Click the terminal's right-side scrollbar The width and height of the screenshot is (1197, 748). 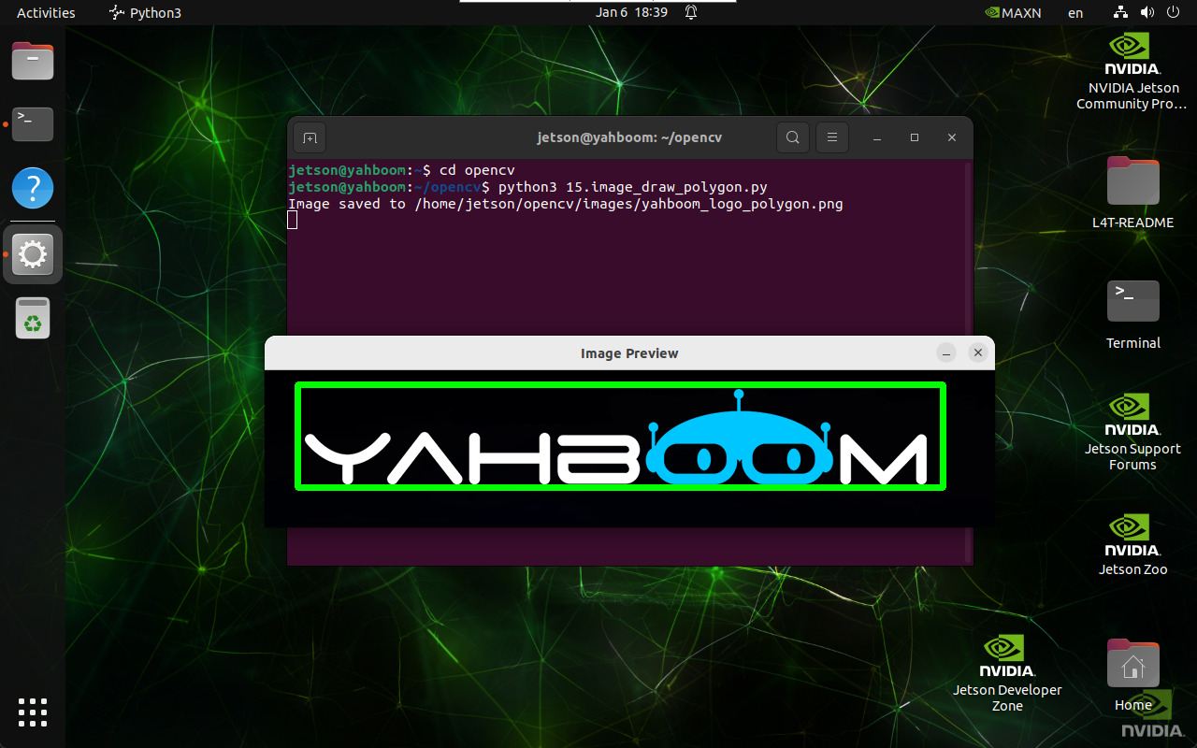click(x=969, y=362)
